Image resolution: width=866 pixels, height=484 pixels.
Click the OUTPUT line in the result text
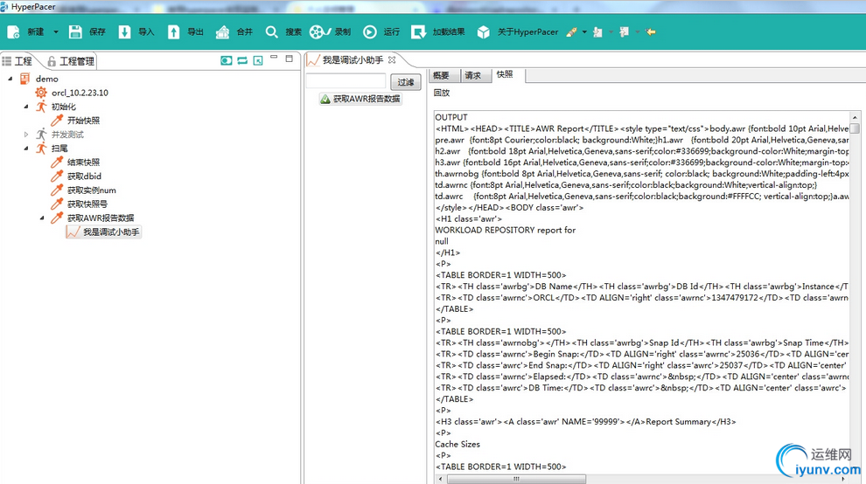(x=451, y=117)
